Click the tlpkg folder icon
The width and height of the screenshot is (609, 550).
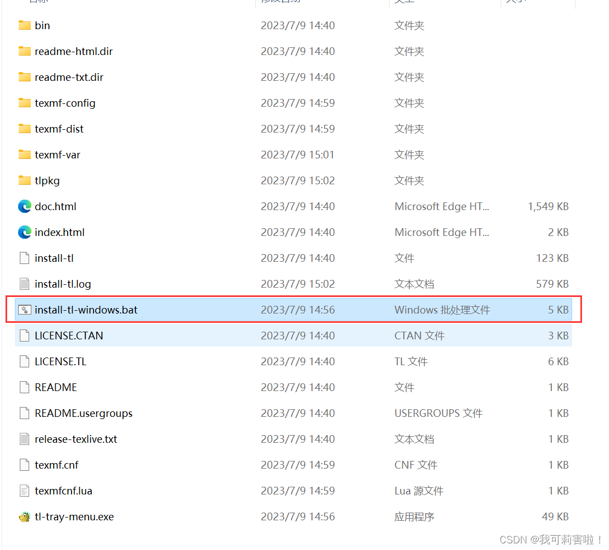pyautogui.click(x=24, y=180)
